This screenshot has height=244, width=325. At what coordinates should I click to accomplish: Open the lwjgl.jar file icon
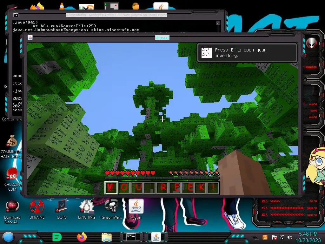[x=136, y=210]
